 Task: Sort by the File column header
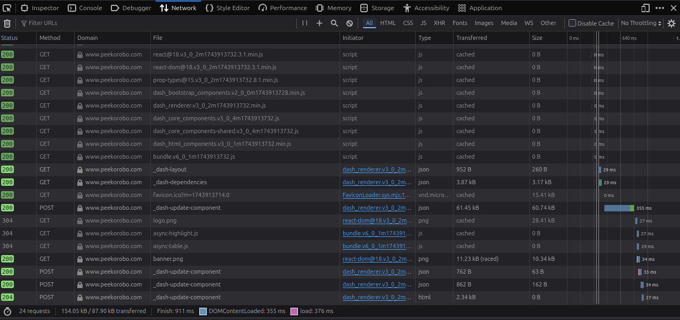pyautogui.click(x=245, y=38)
